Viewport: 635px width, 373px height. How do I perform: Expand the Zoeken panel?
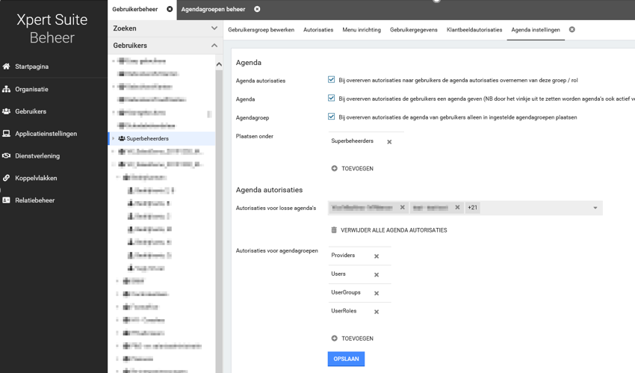click(x=214, y=28)
